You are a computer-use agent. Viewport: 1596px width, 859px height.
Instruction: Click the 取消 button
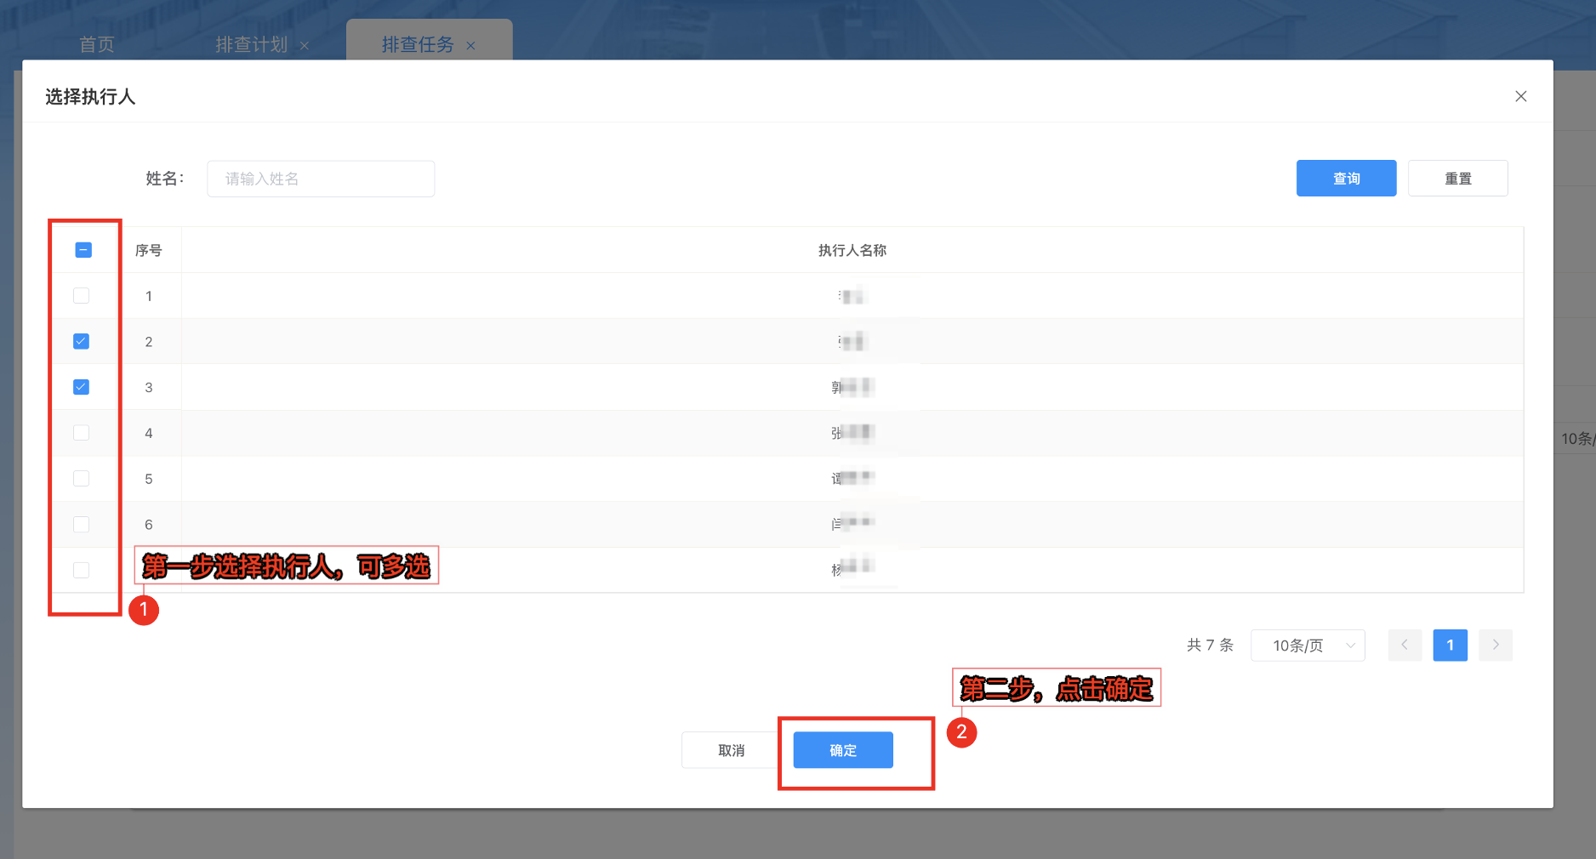tap(731, 750)
